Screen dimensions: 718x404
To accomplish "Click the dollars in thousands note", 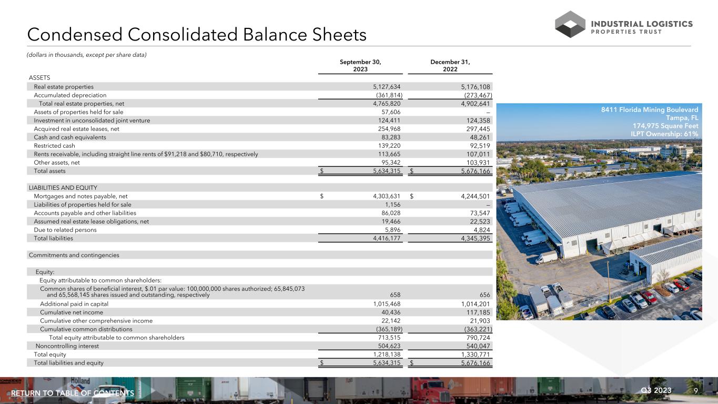I will point(87,55).
